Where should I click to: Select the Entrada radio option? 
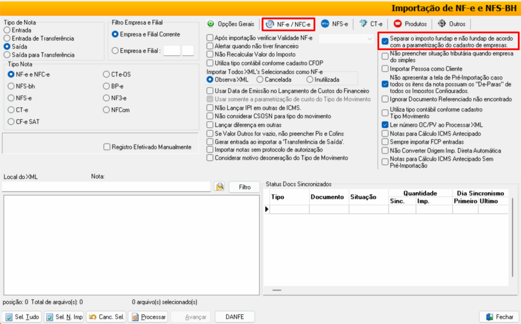[7, 30]
